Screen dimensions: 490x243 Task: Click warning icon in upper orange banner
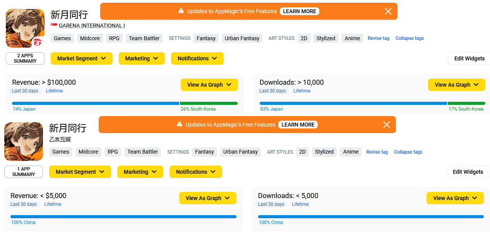click(x=181, y=11)
